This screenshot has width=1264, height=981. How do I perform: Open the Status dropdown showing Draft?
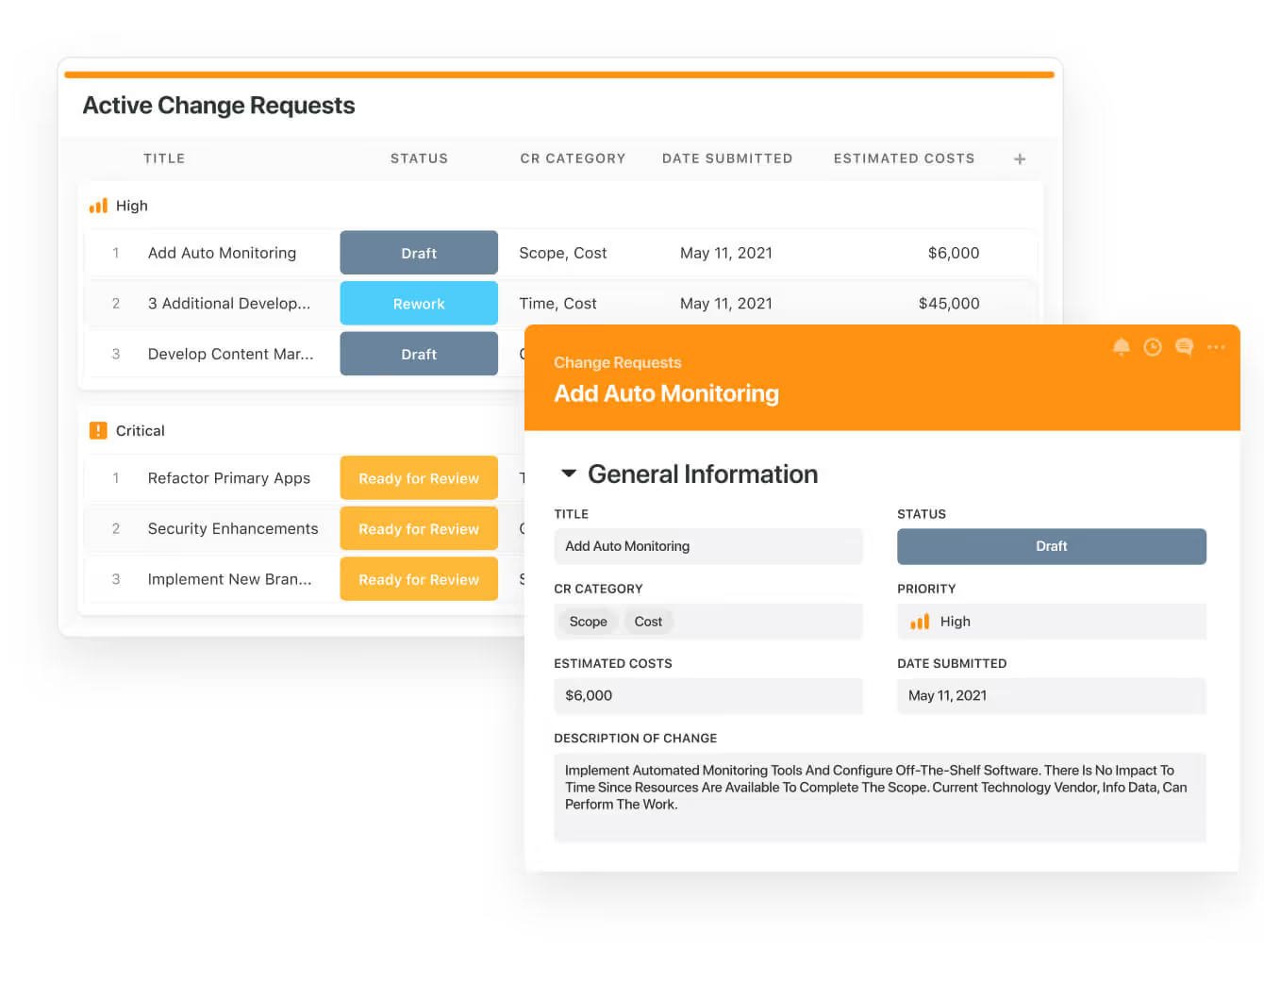1051,546
